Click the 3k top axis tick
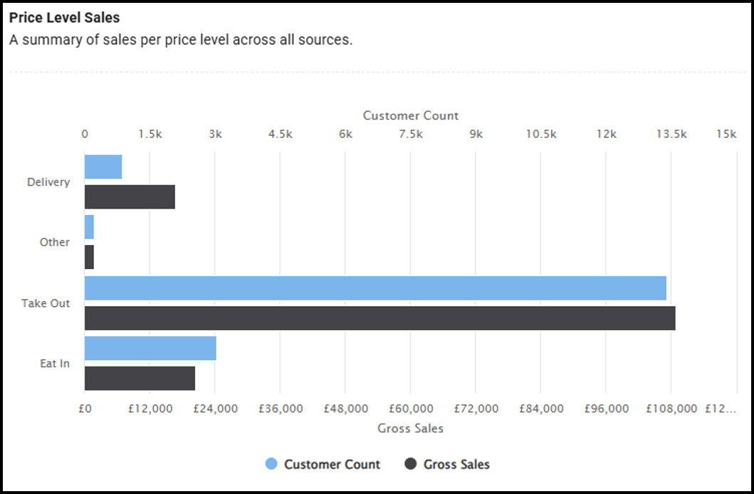This screenshot has height=494, width=754. 215,134
